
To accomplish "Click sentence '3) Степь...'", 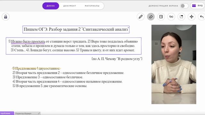I will [18, 50].
